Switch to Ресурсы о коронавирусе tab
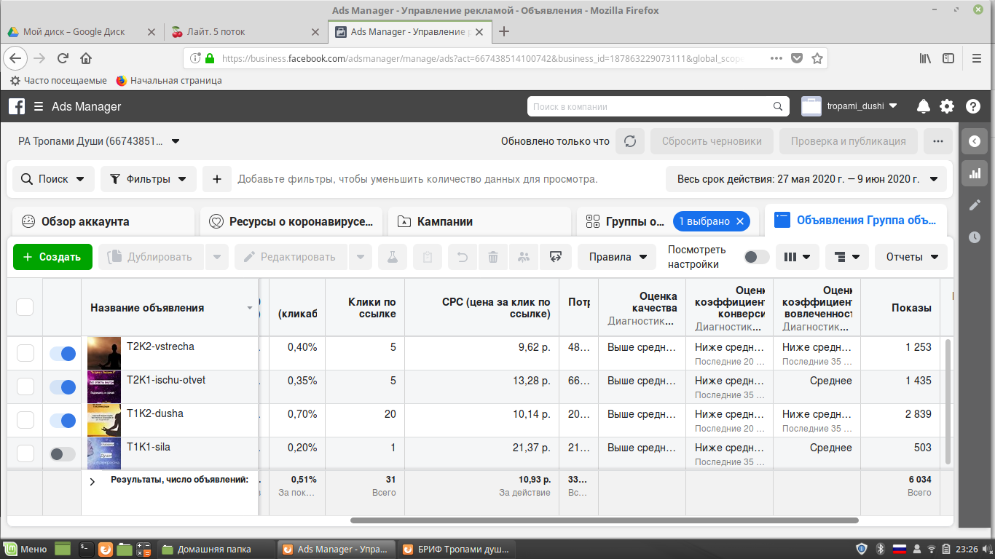 (x=291, y=221)
